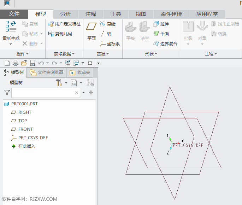
Task: Click the Convert (转换) tool
Action: [x=219, y=34]
